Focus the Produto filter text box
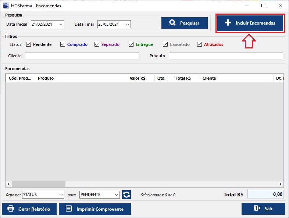The image size is (289, 218). (x=225, y=56)
